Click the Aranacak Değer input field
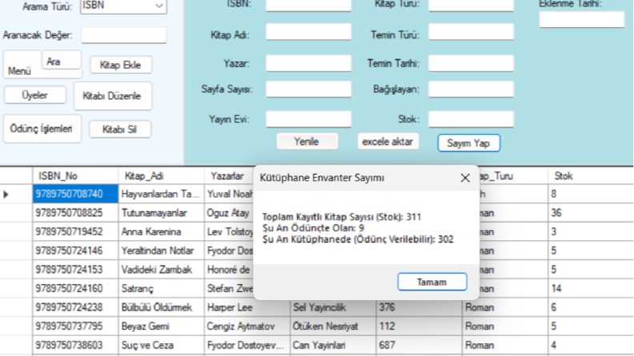Image resolution: width=634 pixels, height=356 pixels. (x=124, y=35)
